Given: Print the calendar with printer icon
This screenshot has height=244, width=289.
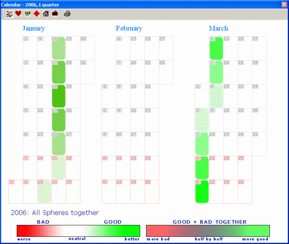Looking at the screenshot, I should pos(67,13).
